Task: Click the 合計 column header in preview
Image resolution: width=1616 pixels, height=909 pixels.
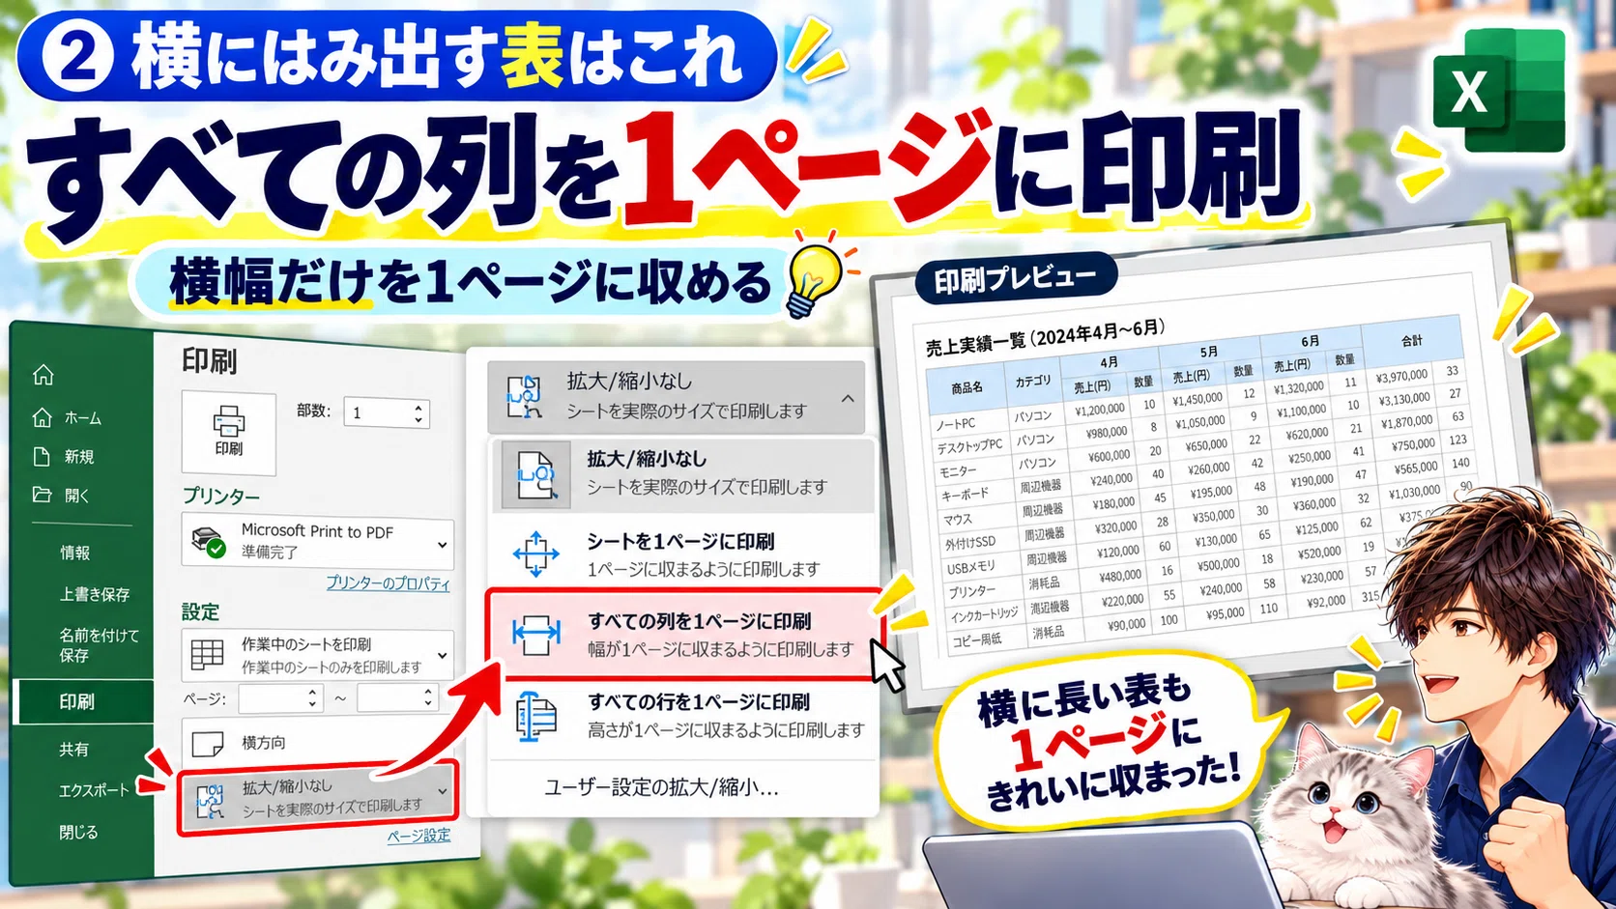Action: pos(1412,340)
